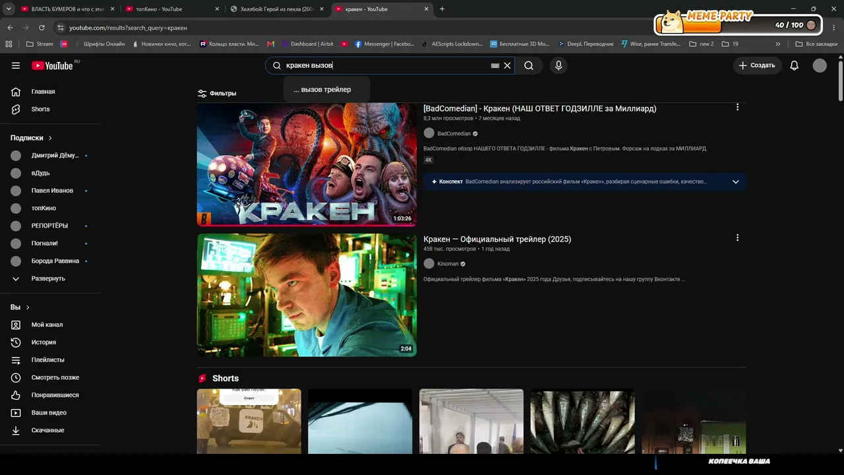Play the Кракен official trailer thumbnail
844x475 pixels.
click(x=307, y=295)
